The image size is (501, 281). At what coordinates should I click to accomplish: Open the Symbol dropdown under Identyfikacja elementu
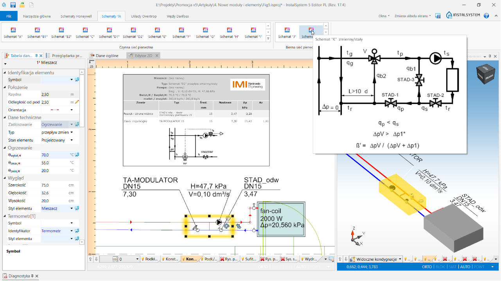72,80
